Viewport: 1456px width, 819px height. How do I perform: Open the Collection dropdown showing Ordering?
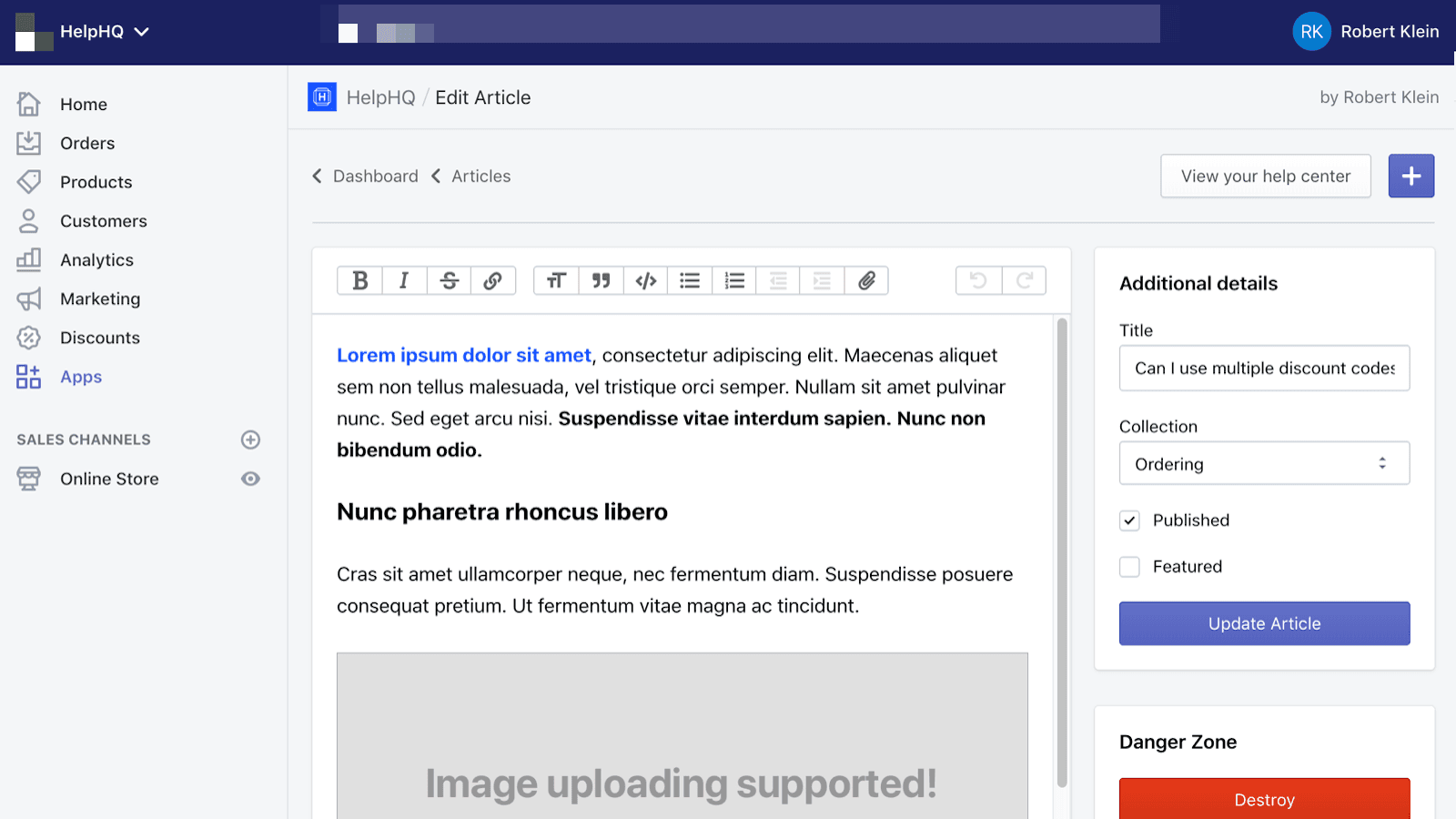point(1263,463)
